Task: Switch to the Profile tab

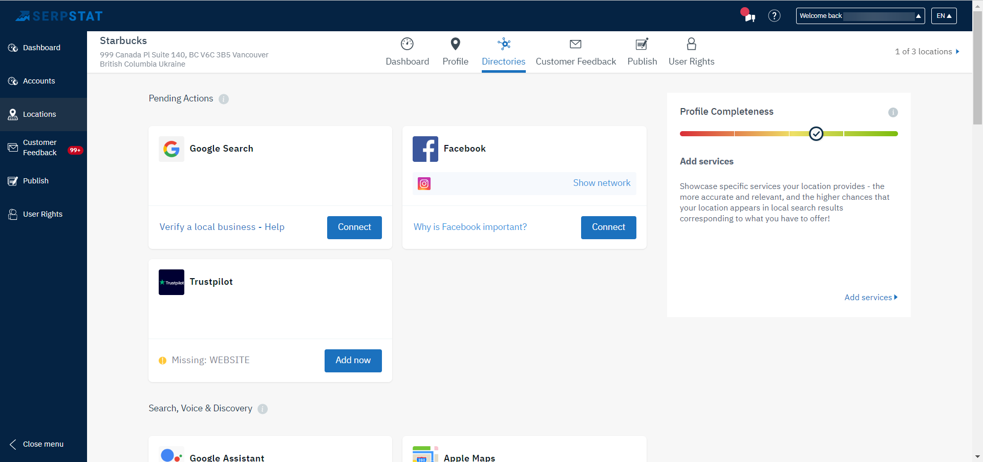Action: (x=455, y=61)
